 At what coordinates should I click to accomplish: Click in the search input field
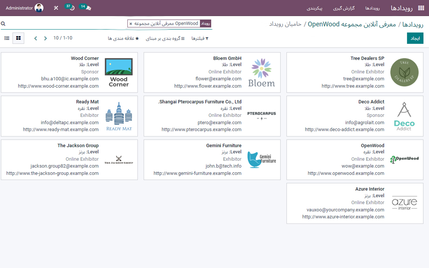67,24
